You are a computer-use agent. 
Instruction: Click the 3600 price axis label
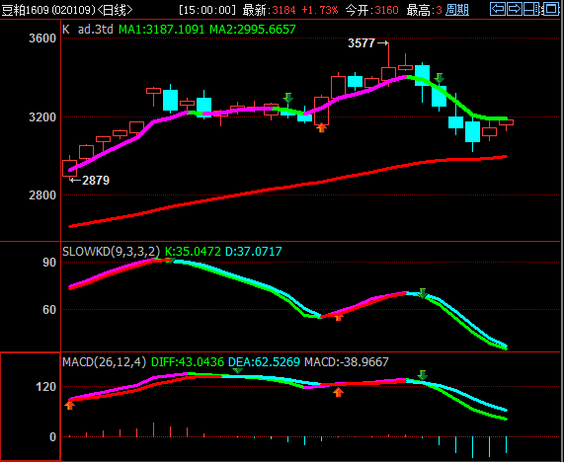pyautogui.click(x=42, y=38)
